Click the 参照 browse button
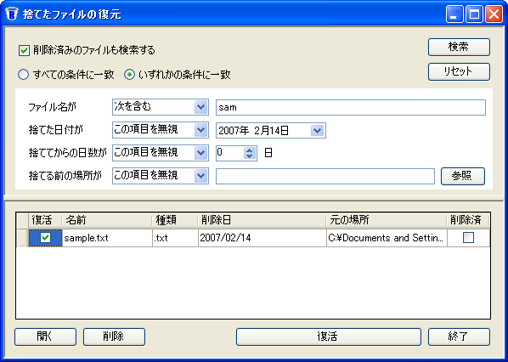 (x=463, y=176)
